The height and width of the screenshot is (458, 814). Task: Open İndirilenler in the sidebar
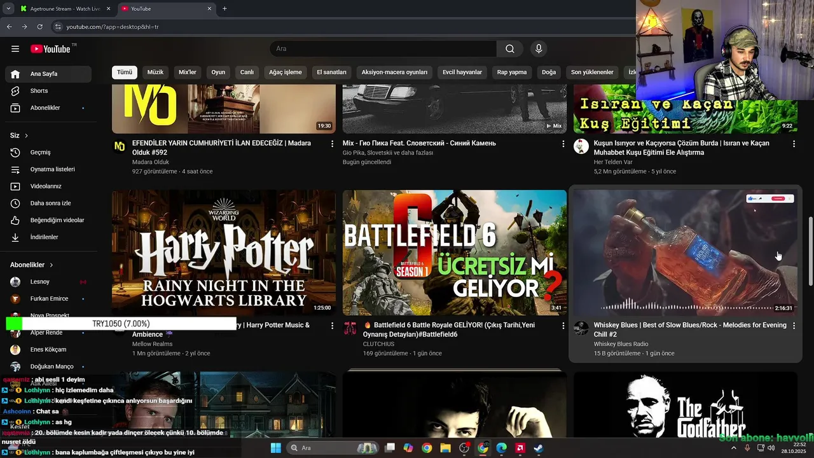pos(48,237)
